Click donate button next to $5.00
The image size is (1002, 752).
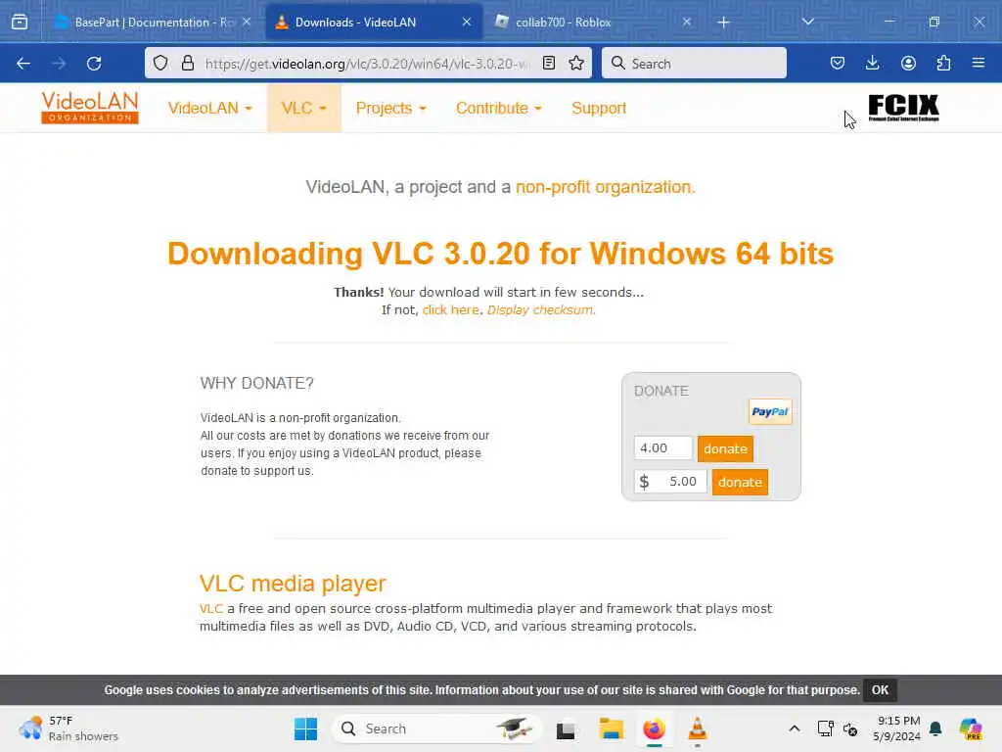click(740, 482)
